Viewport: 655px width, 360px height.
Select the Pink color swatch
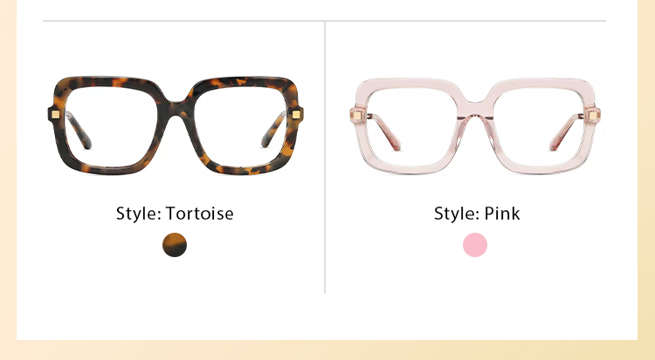point(475,245)
